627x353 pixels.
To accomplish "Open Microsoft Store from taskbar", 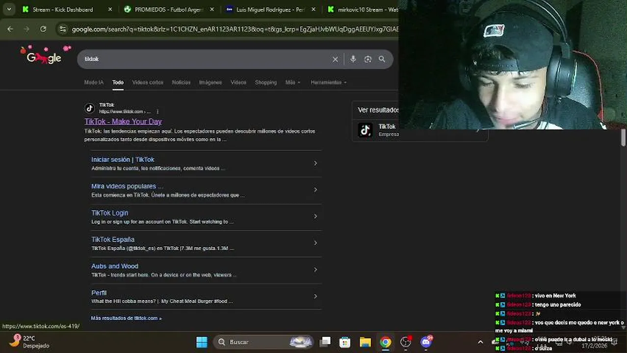I will (x=345, y=342).
